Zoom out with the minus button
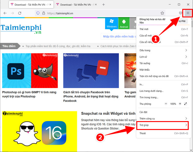This screenshot has width=193, height=152. pos(166,104)
